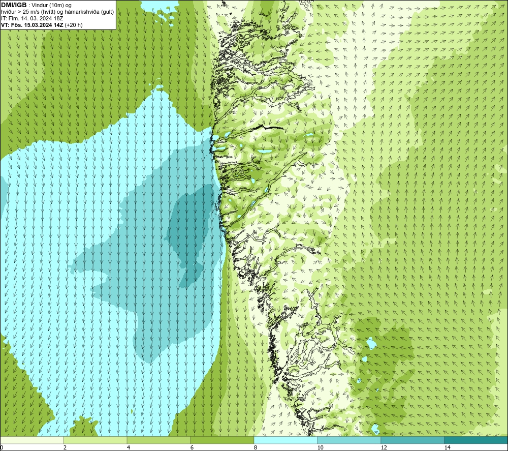Click the legend label '10'
Viewport: 508px width, 451px height.
click(320, 447)
